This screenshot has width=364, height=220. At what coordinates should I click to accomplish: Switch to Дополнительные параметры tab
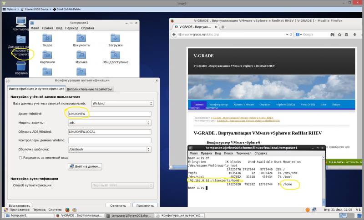click(89, 89)
